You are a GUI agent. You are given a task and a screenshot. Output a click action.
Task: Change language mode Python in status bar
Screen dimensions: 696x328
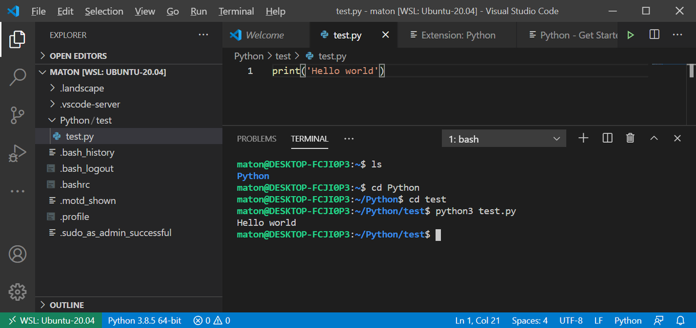(628, 320)
